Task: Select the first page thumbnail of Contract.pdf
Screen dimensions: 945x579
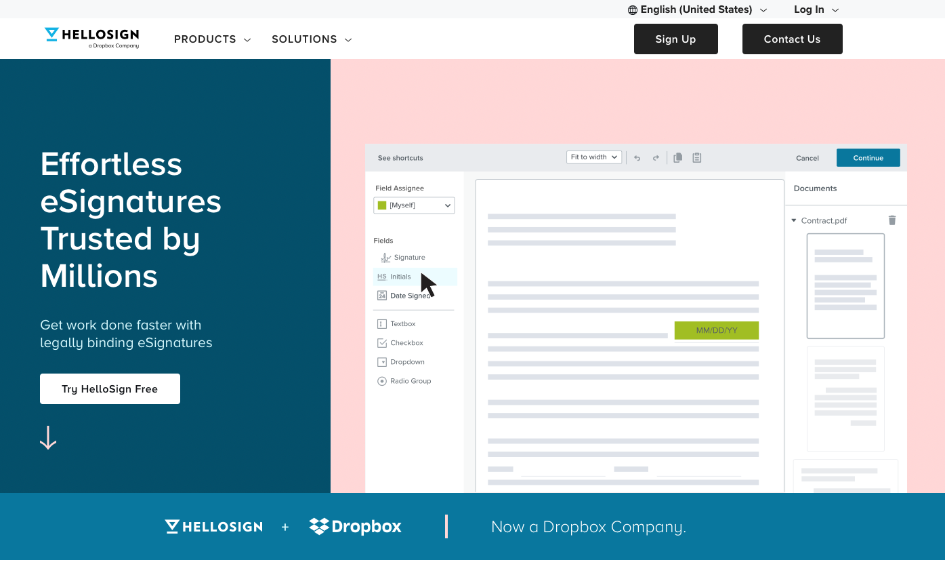Action: pyautogui.click(x=845, y=286)
